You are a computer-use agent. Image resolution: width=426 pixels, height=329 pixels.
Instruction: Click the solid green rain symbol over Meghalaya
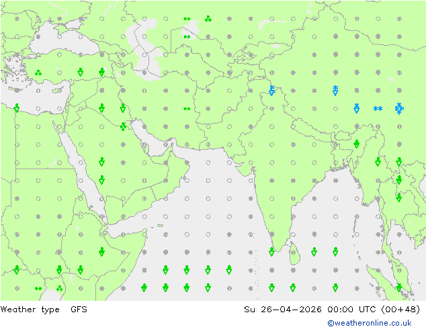point(357,144)
